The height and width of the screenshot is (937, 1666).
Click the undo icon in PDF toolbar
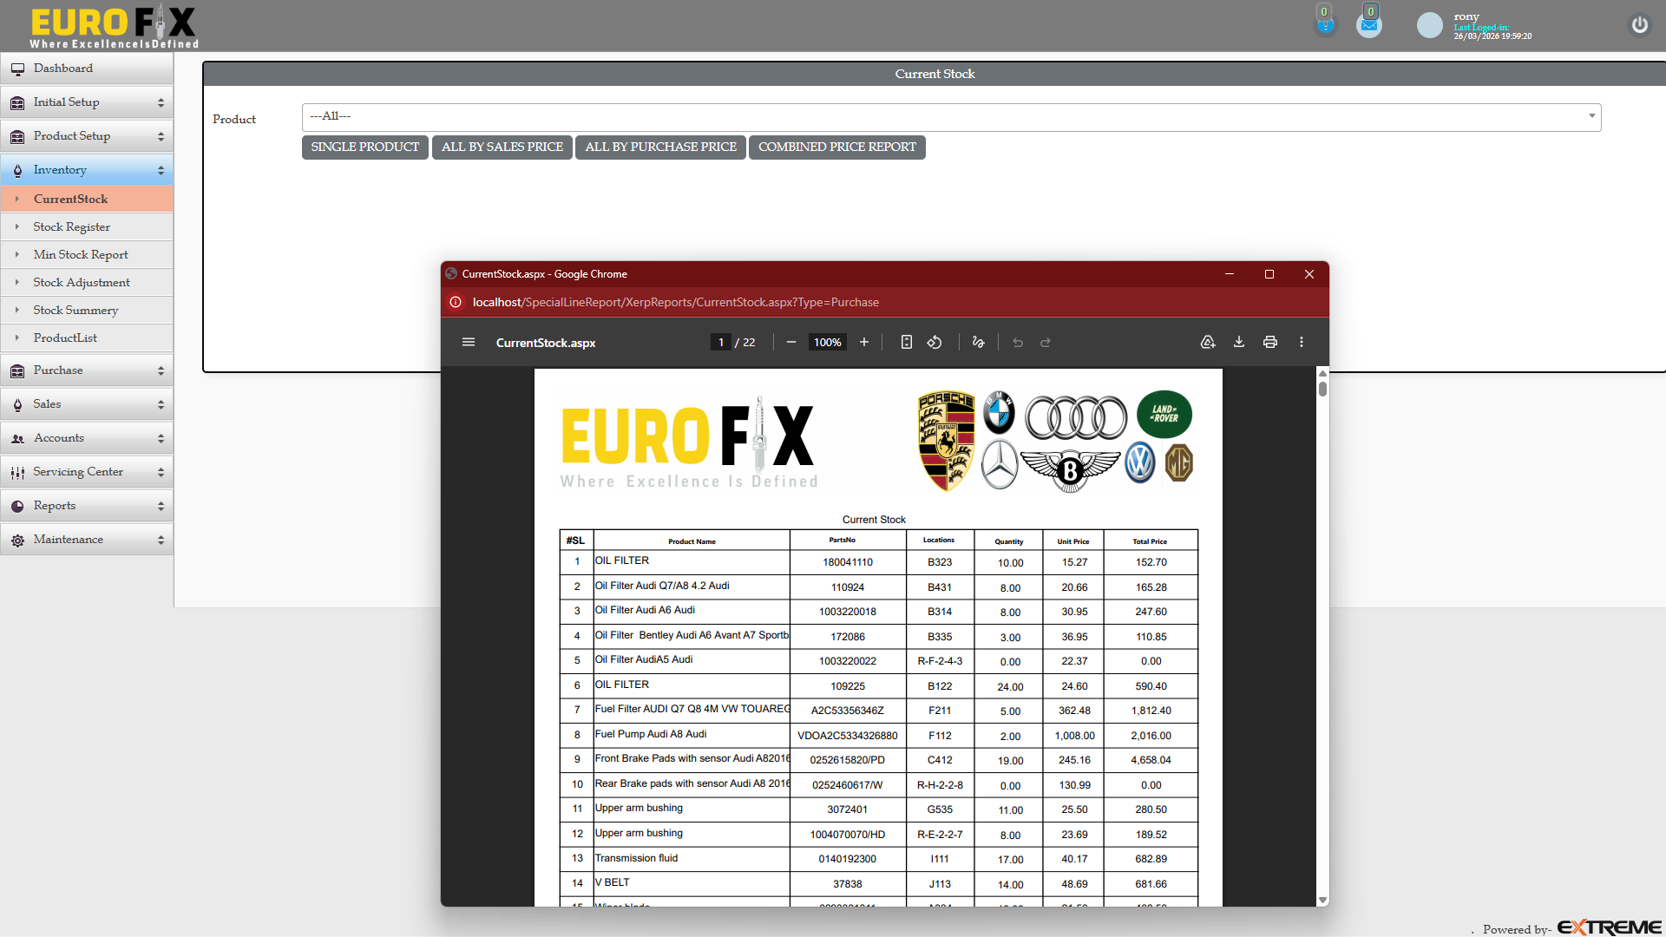pyautogui.click(x=1017, y=342)
